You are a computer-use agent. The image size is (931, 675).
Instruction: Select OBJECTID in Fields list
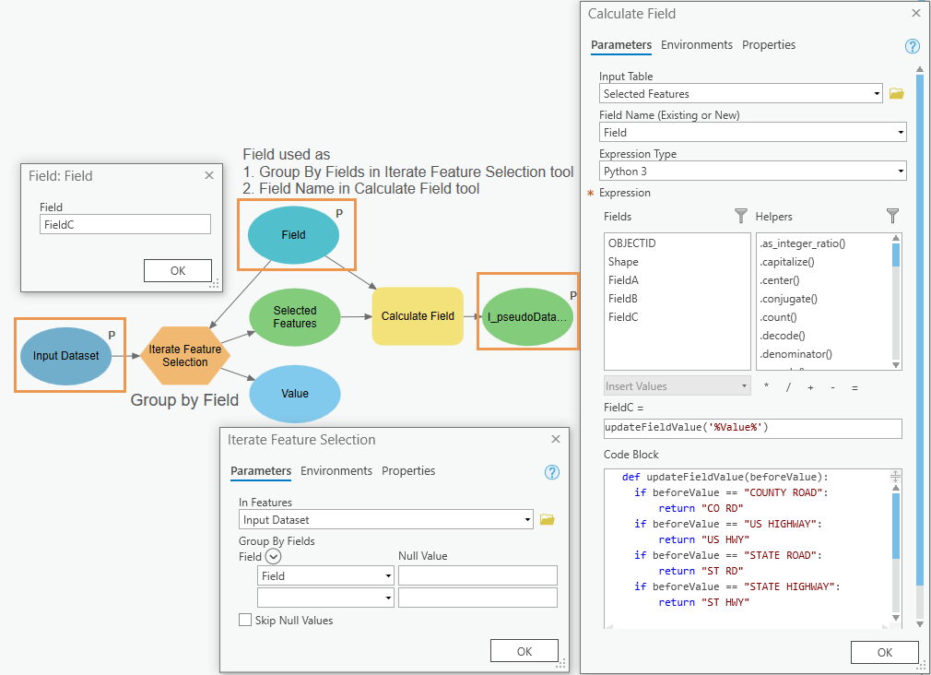pos(631,243)
